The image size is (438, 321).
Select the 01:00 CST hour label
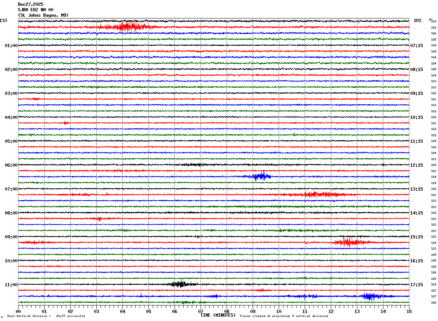[x=11, y=46]
